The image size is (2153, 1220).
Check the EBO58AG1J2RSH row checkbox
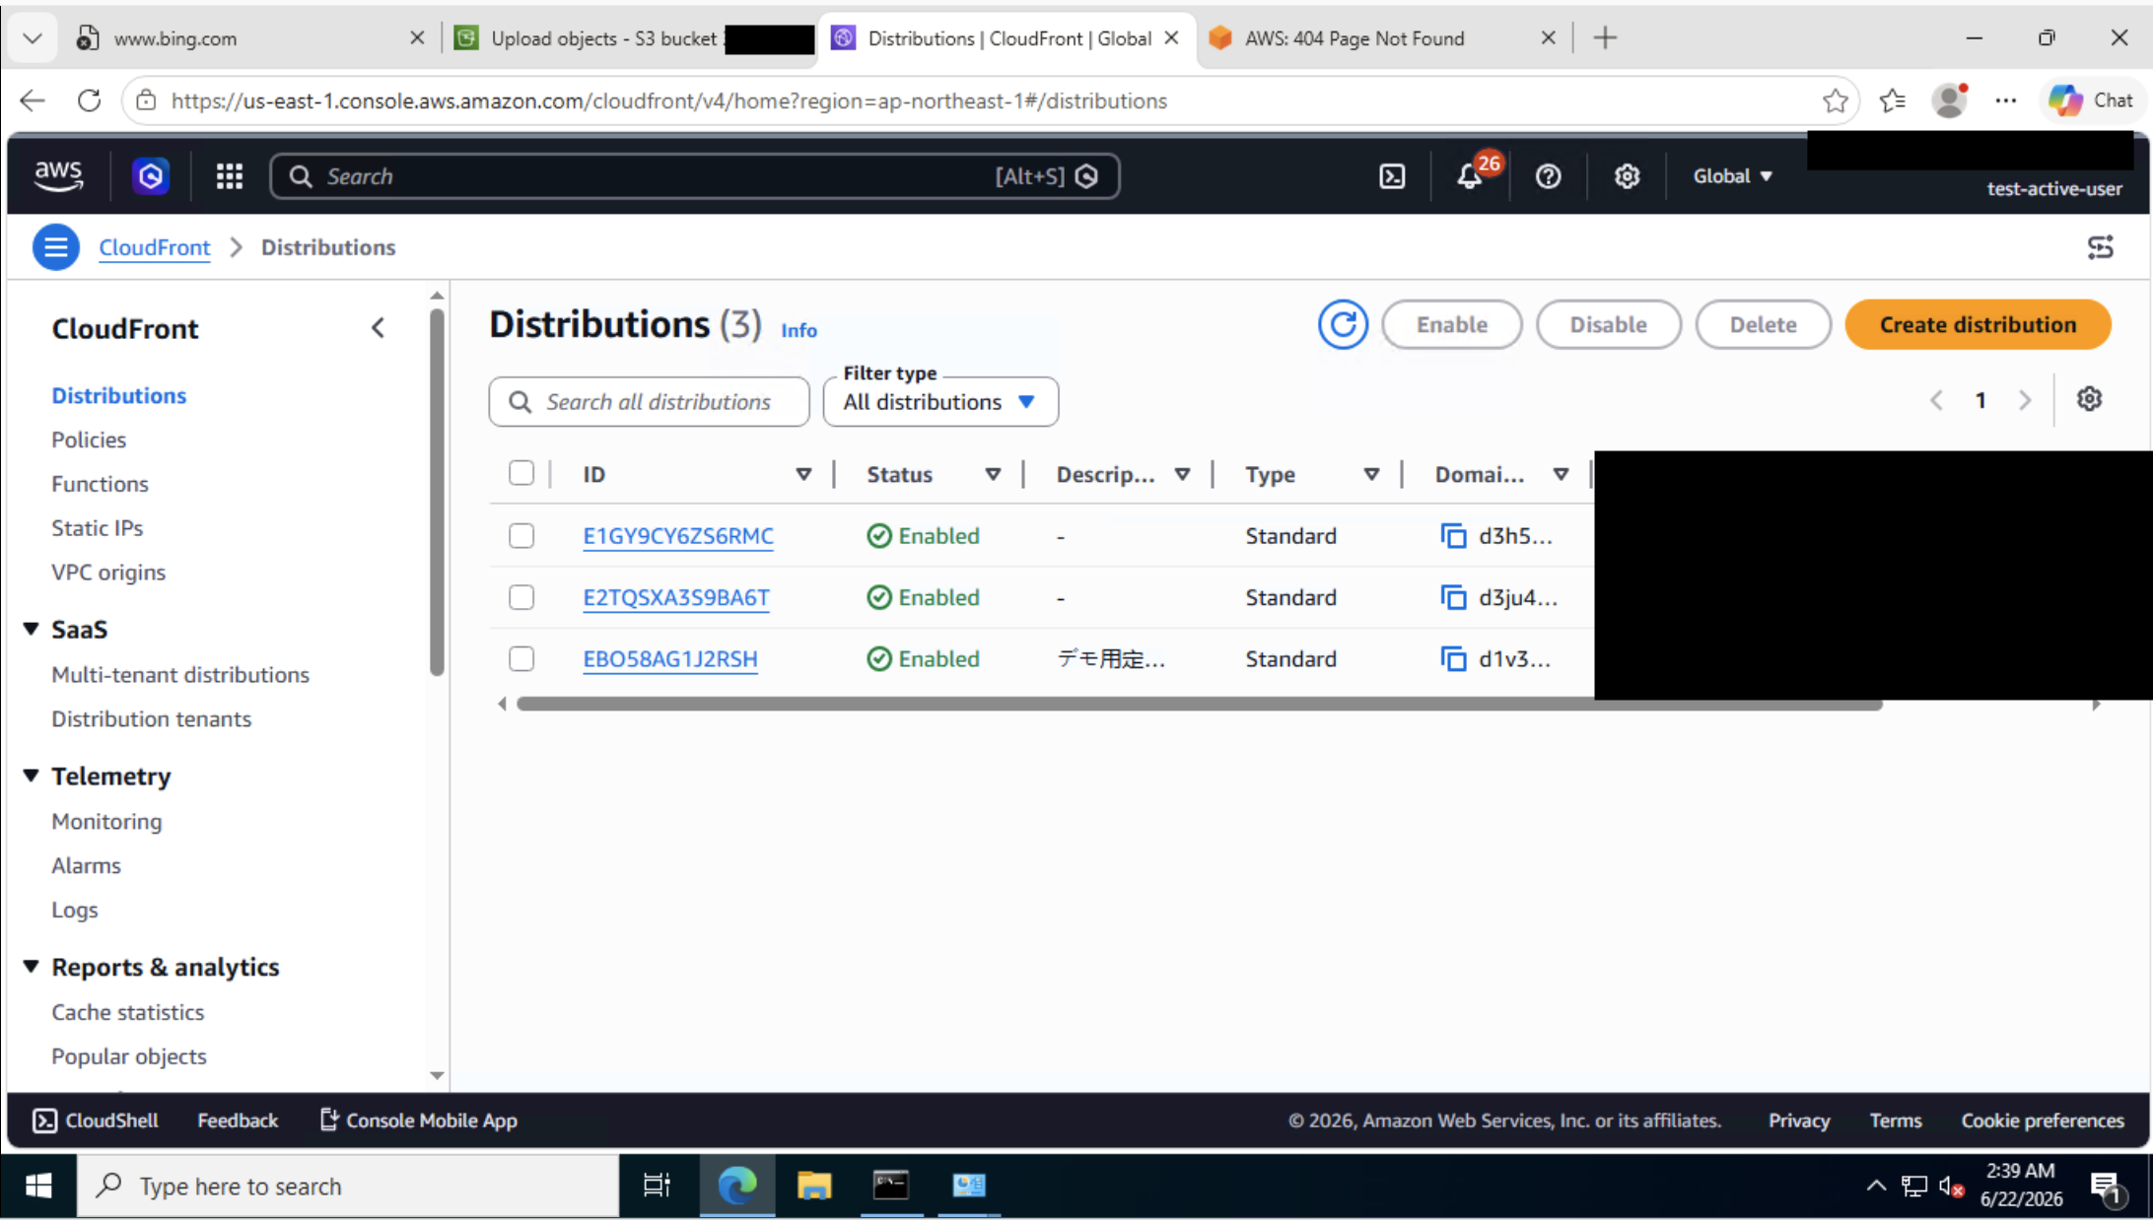521,658
